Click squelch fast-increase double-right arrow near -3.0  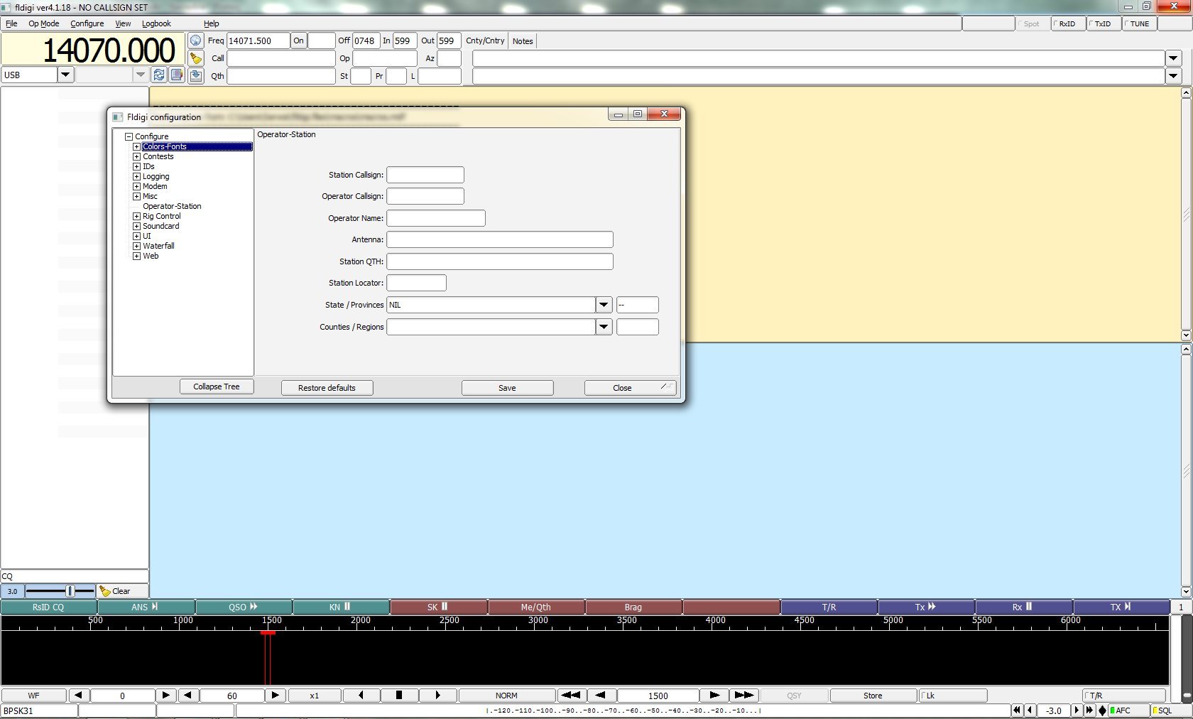point(1090,710)
